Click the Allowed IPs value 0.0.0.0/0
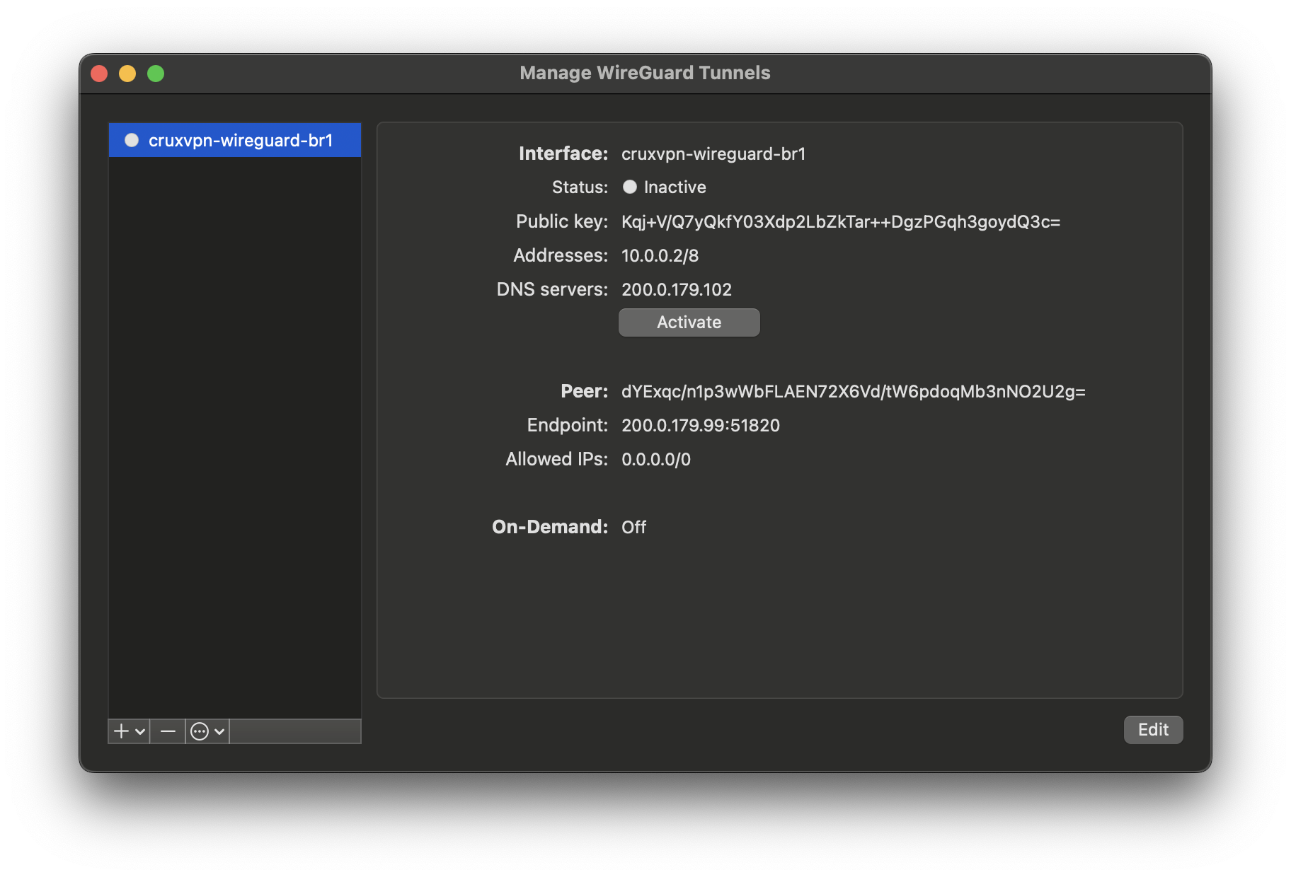1291x877 pixels. coord(655,459)
